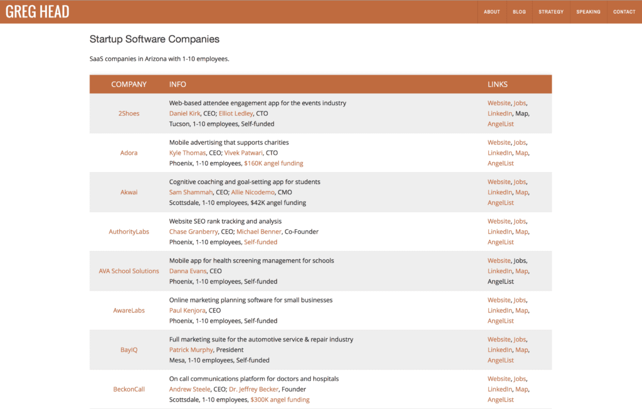Screen dimensions: 642x409
Task: View Michael Benner's profile link
Action: click(259, 232)
